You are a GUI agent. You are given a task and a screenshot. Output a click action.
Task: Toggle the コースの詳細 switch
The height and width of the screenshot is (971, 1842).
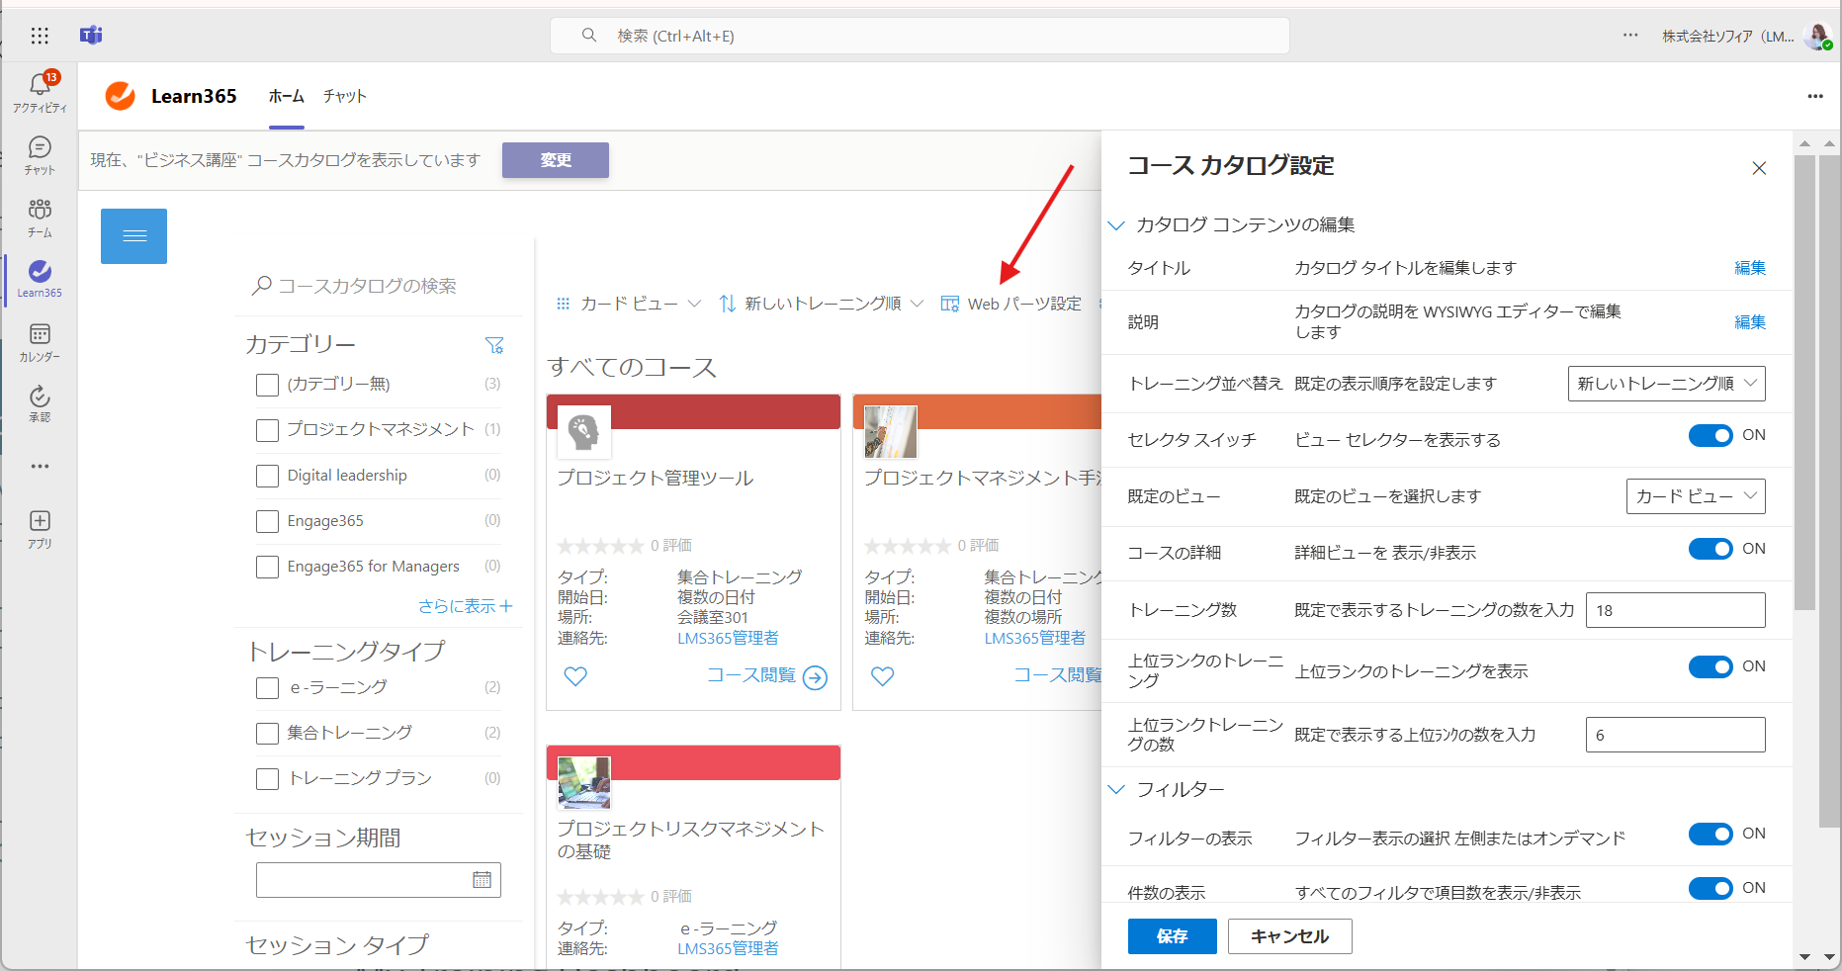1710,549
